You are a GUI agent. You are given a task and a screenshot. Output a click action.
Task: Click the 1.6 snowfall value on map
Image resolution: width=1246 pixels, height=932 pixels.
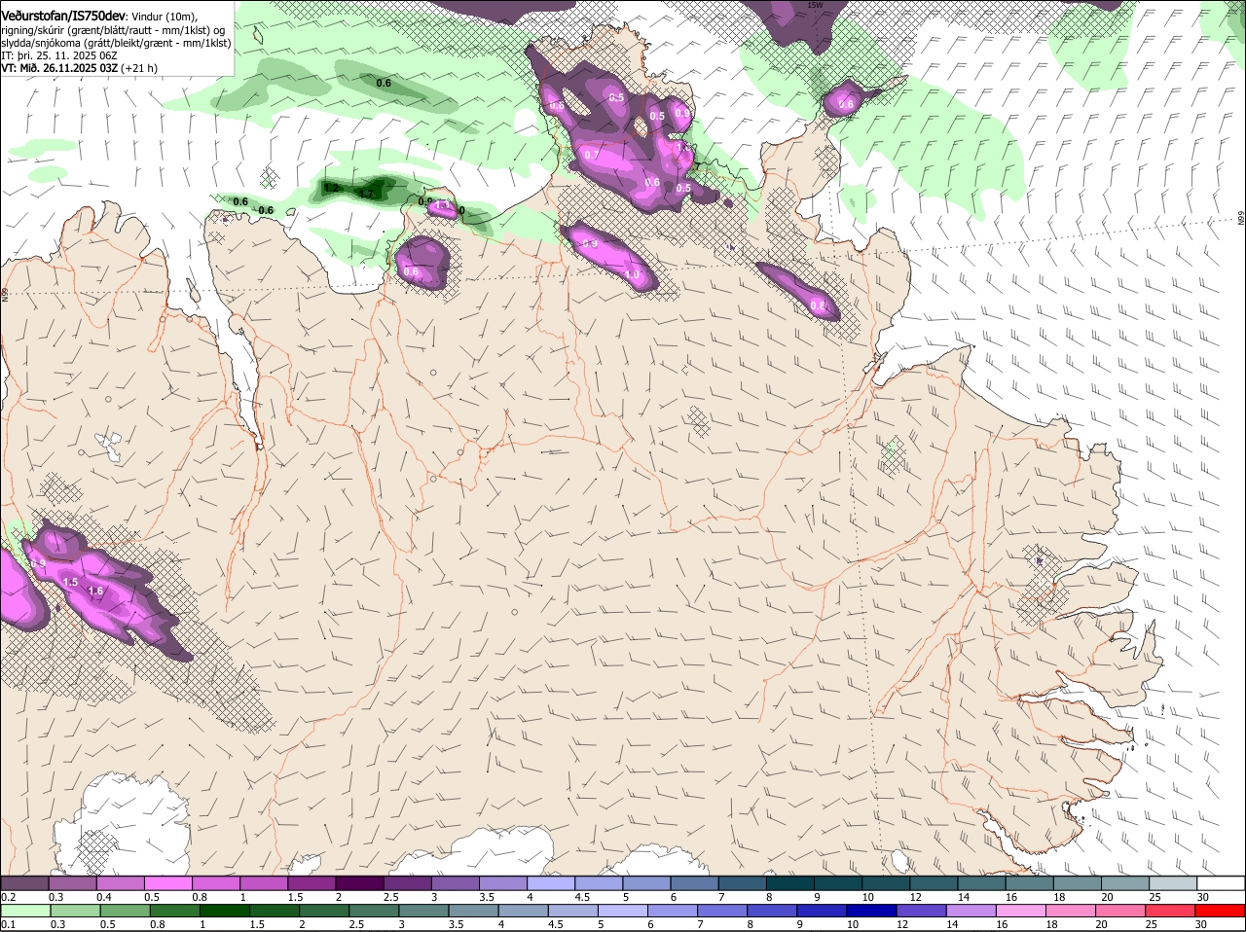95,591
